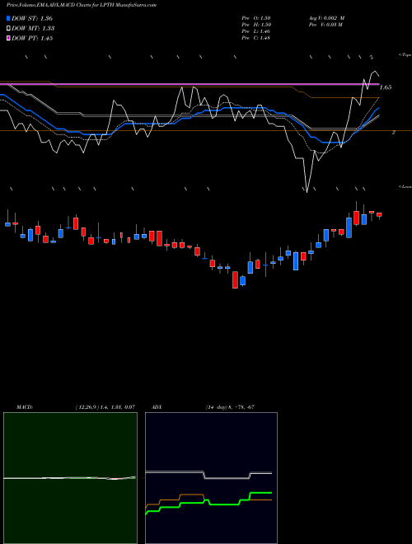This screenshot has width=412, height=544.
Task: Click the magenta DOW PT legend swatch
Action: point(8,38)
